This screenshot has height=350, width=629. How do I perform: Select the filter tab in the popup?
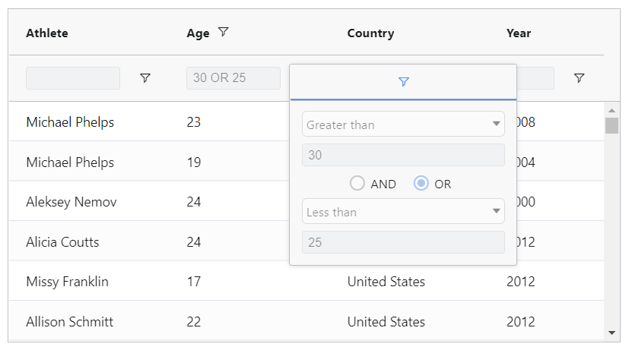(x=403, y=82)
